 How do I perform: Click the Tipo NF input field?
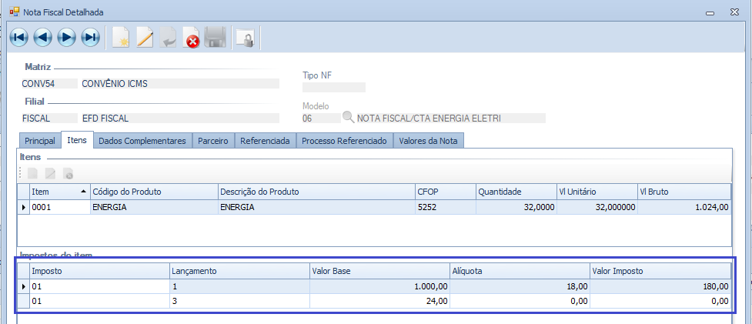(334, 87)
